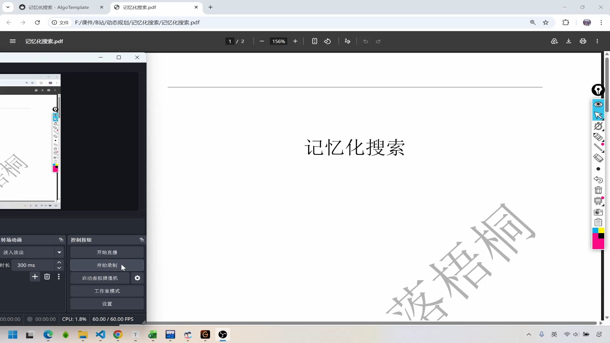Switch to the AlgoTemplate browser tab

click(59, 7)
